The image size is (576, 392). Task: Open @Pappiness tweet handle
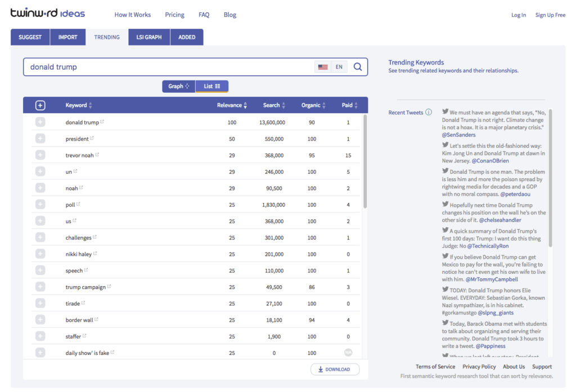(x=490, y=346)
